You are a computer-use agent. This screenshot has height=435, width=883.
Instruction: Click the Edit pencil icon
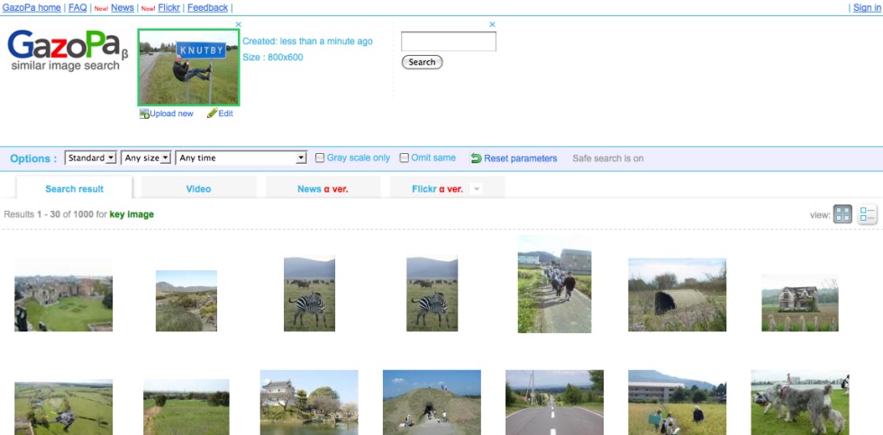[x=212, y=113]
